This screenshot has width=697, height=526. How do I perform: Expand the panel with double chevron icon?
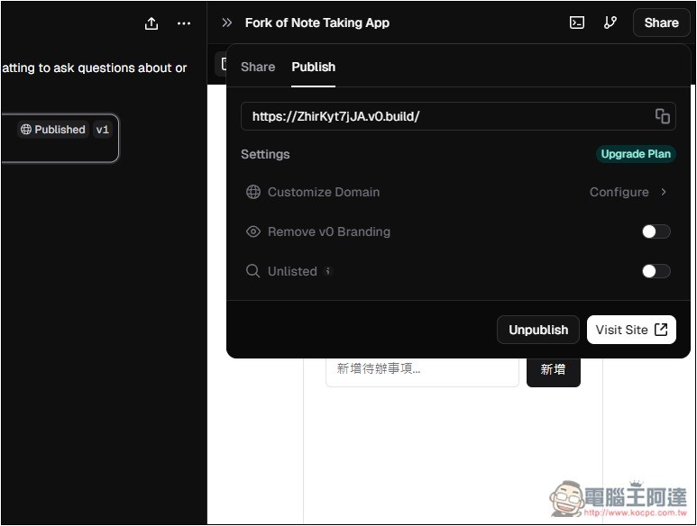pyautogui.click(x=226, y=23)
